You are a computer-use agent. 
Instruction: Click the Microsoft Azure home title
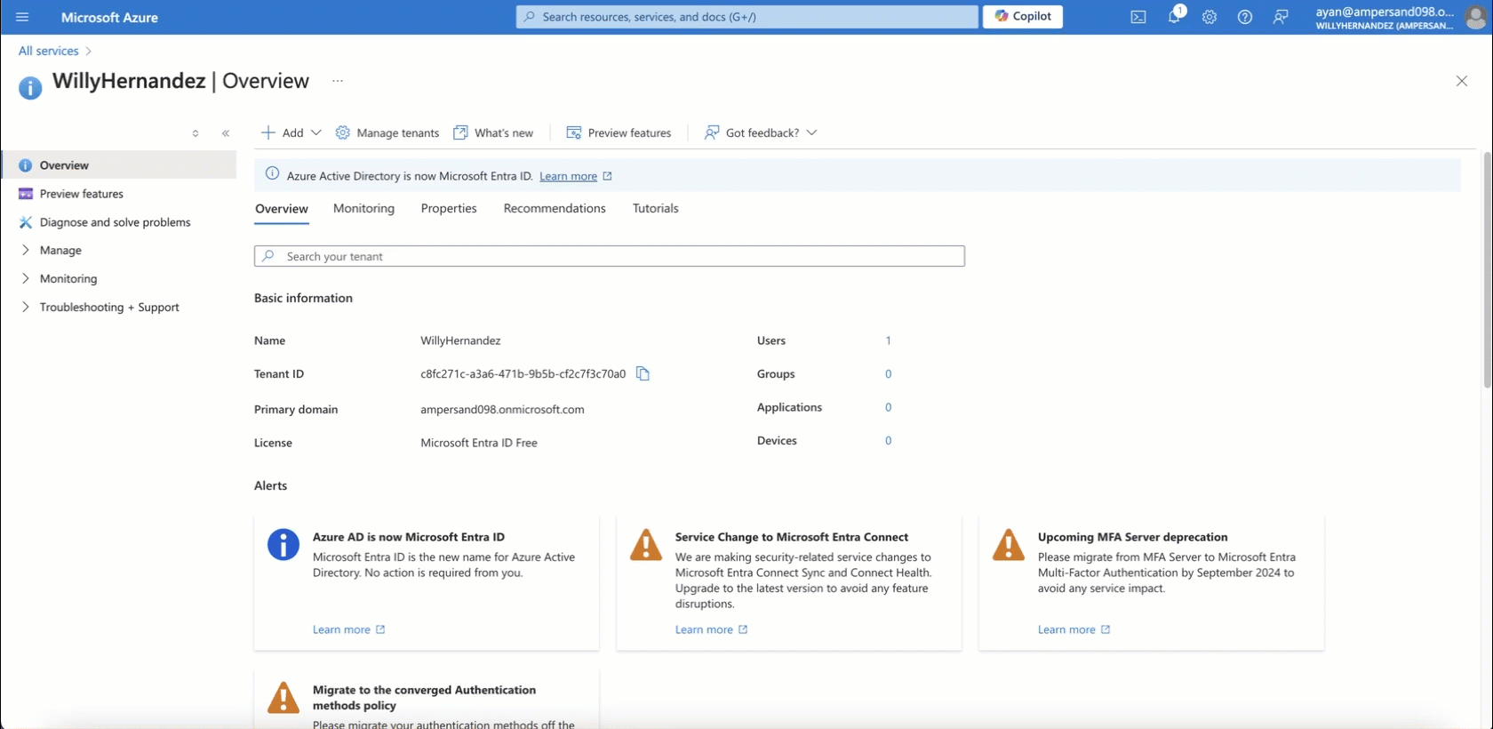[109, 17]
